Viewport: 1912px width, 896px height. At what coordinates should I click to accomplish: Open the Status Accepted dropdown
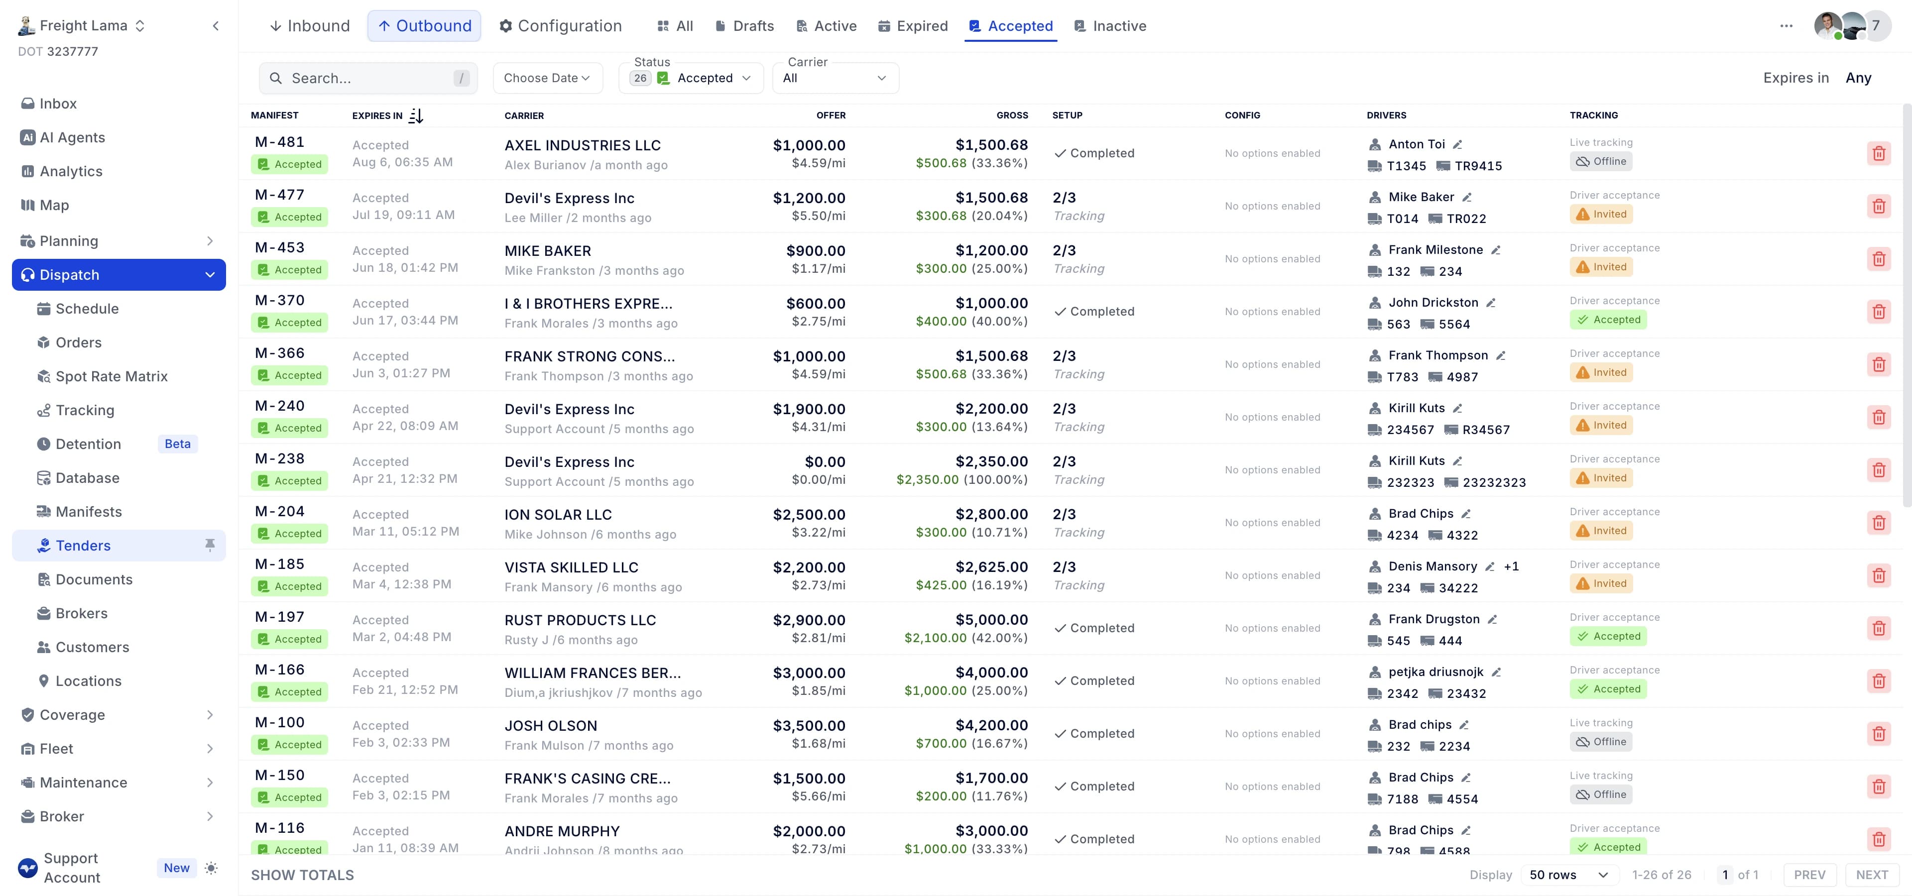[691, 78]
